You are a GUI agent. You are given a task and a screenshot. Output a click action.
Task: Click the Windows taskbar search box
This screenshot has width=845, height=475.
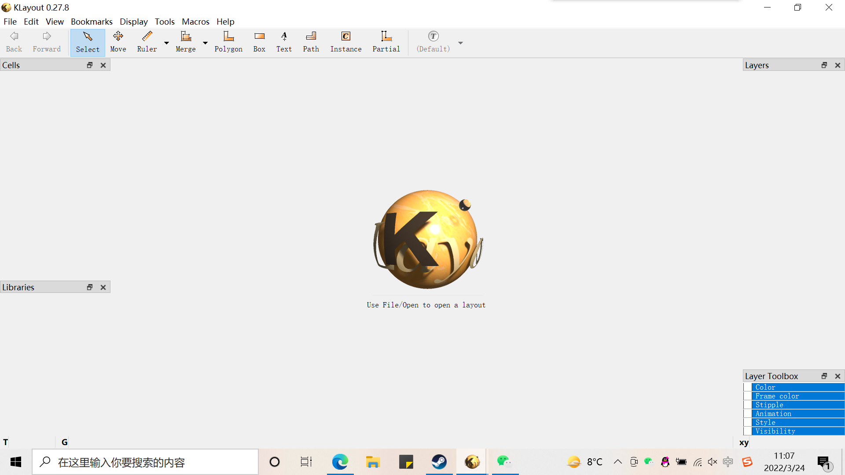tap(145, 462)
